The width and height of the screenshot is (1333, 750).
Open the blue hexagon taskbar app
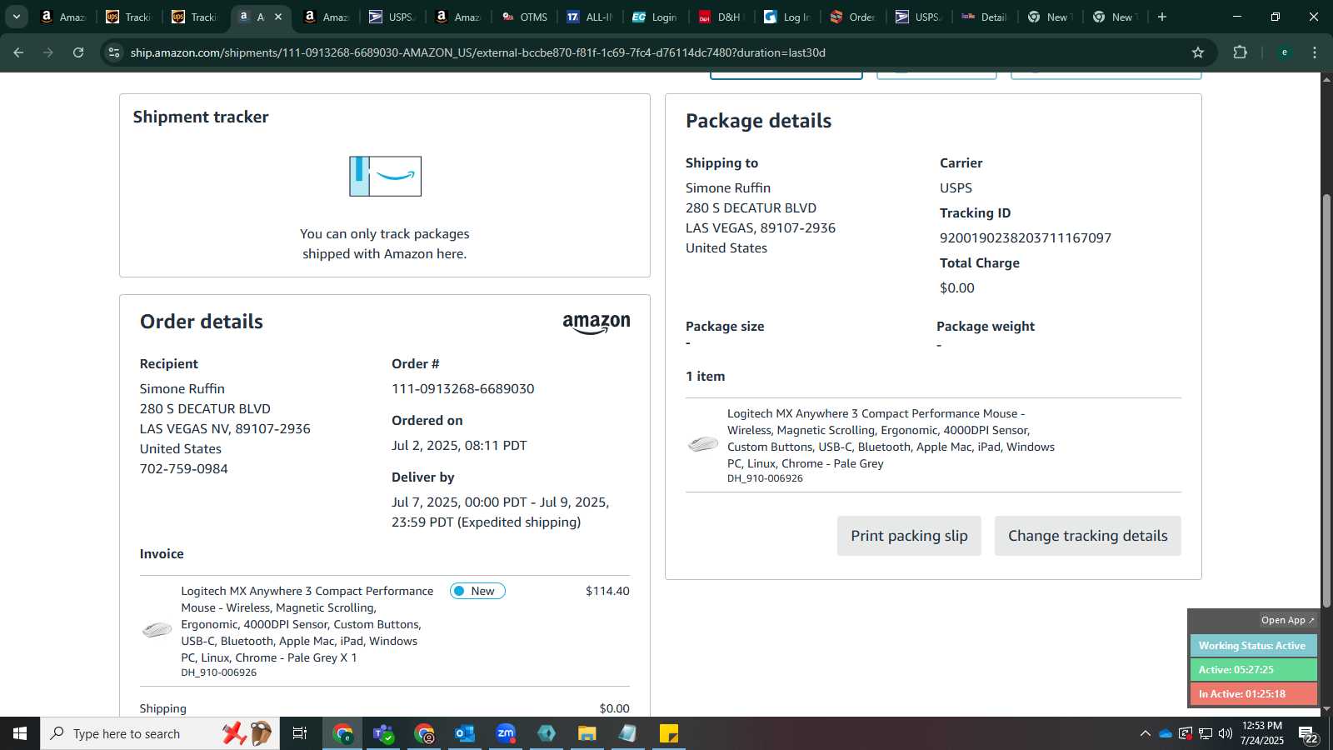coord(547,733)
